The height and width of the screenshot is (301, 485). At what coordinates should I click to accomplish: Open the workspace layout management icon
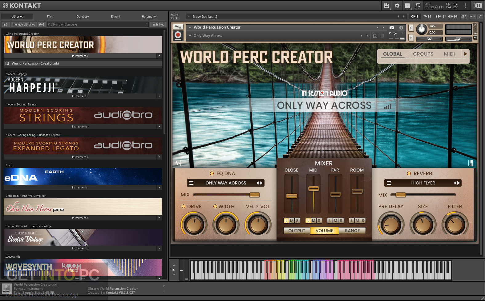click(407, 6)
